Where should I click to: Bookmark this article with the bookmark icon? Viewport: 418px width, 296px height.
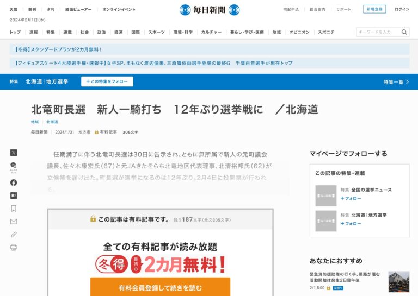[x=14, y=209]
